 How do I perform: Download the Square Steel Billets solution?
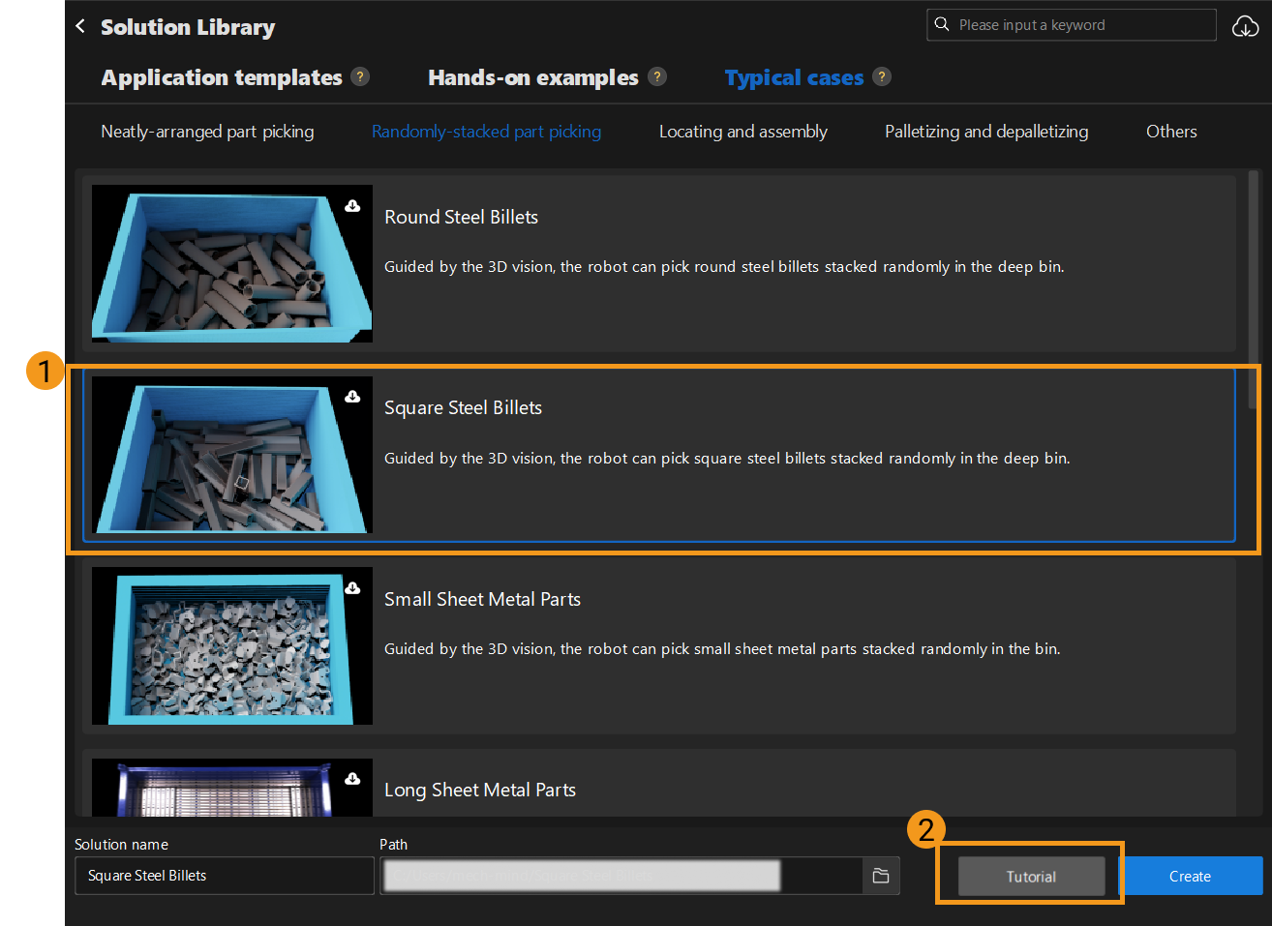352,397
